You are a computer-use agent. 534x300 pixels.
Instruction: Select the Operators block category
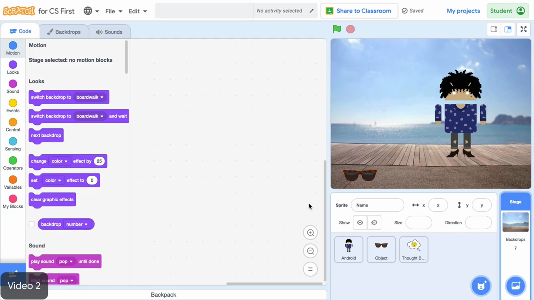[13, 163]
